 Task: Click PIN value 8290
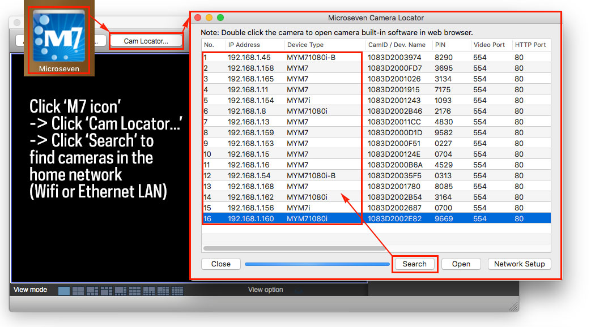[444, 58]
